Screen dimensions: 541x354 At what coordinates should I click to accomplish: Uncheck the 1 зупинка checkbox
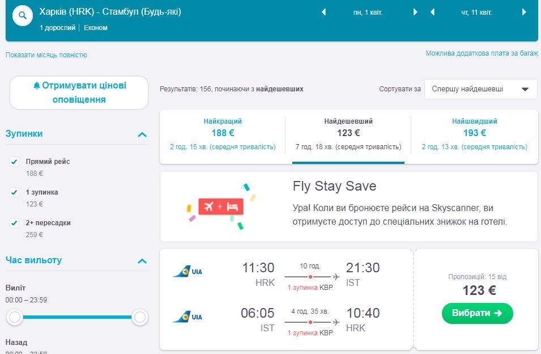click(15, 193)
